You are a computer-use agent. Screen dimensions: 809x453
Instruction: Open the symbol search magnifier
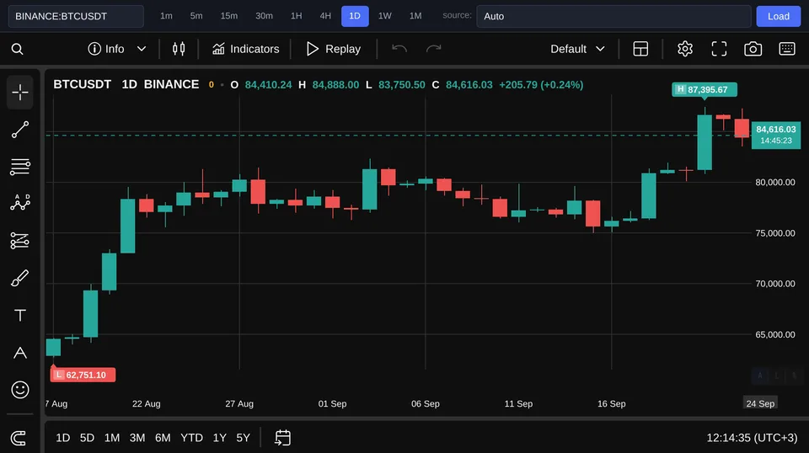click(17, 49)
